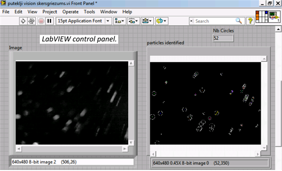Open the Reorder dropdown
Viewport: 282px width, 171px height.
[161, 21]
